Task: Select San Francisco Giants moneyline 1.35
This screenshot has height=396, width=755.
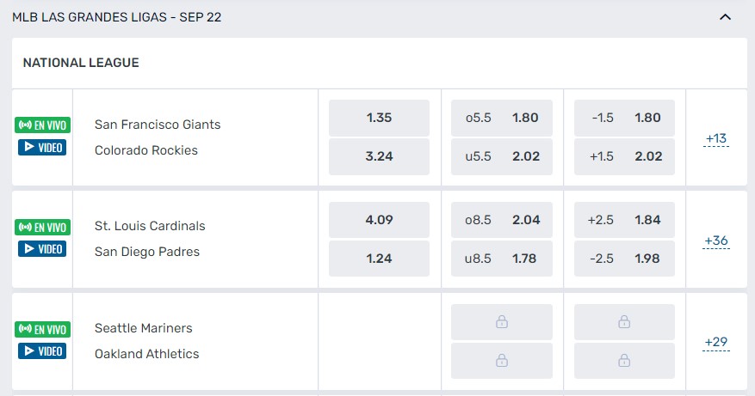Action: coord(379,118)
